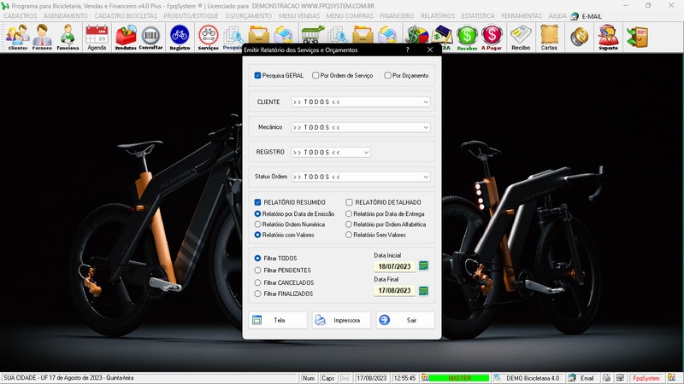Open the FINANCEIRO menu
684x384 pixels.
point(397,16)
